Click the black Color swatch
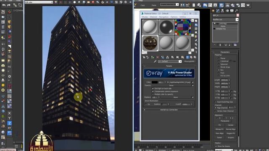This screenshot has height=151, width=269. [155, 82]
